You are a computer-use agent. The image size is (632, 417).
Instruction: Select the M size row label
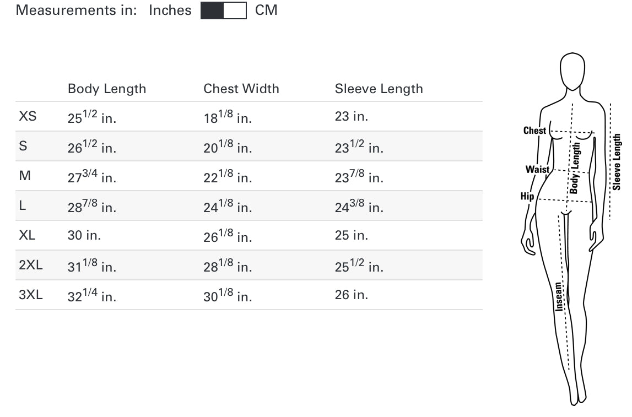(25, 176)
